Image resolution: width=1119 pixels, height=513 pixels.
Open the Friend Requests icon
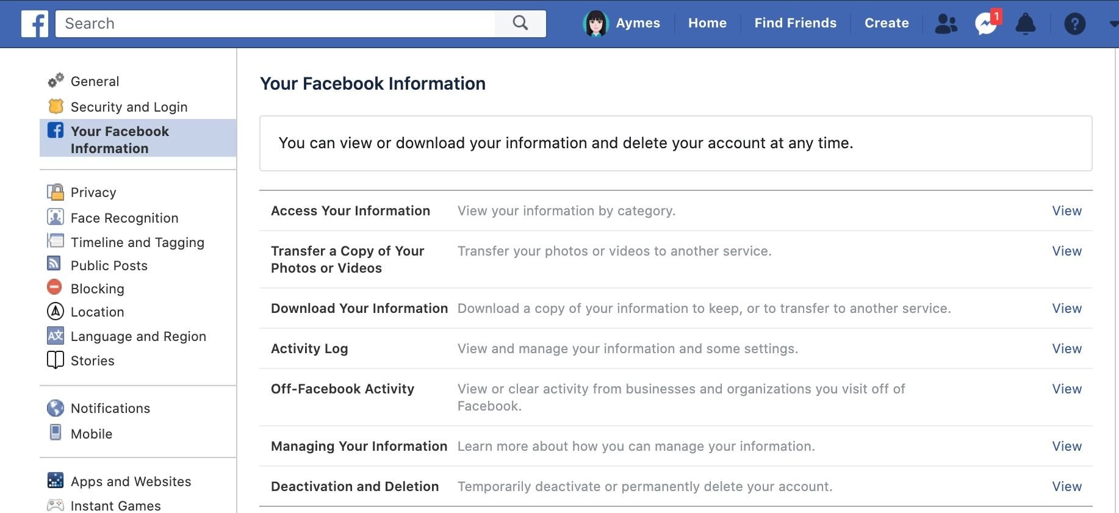click(x=946, y=24)
